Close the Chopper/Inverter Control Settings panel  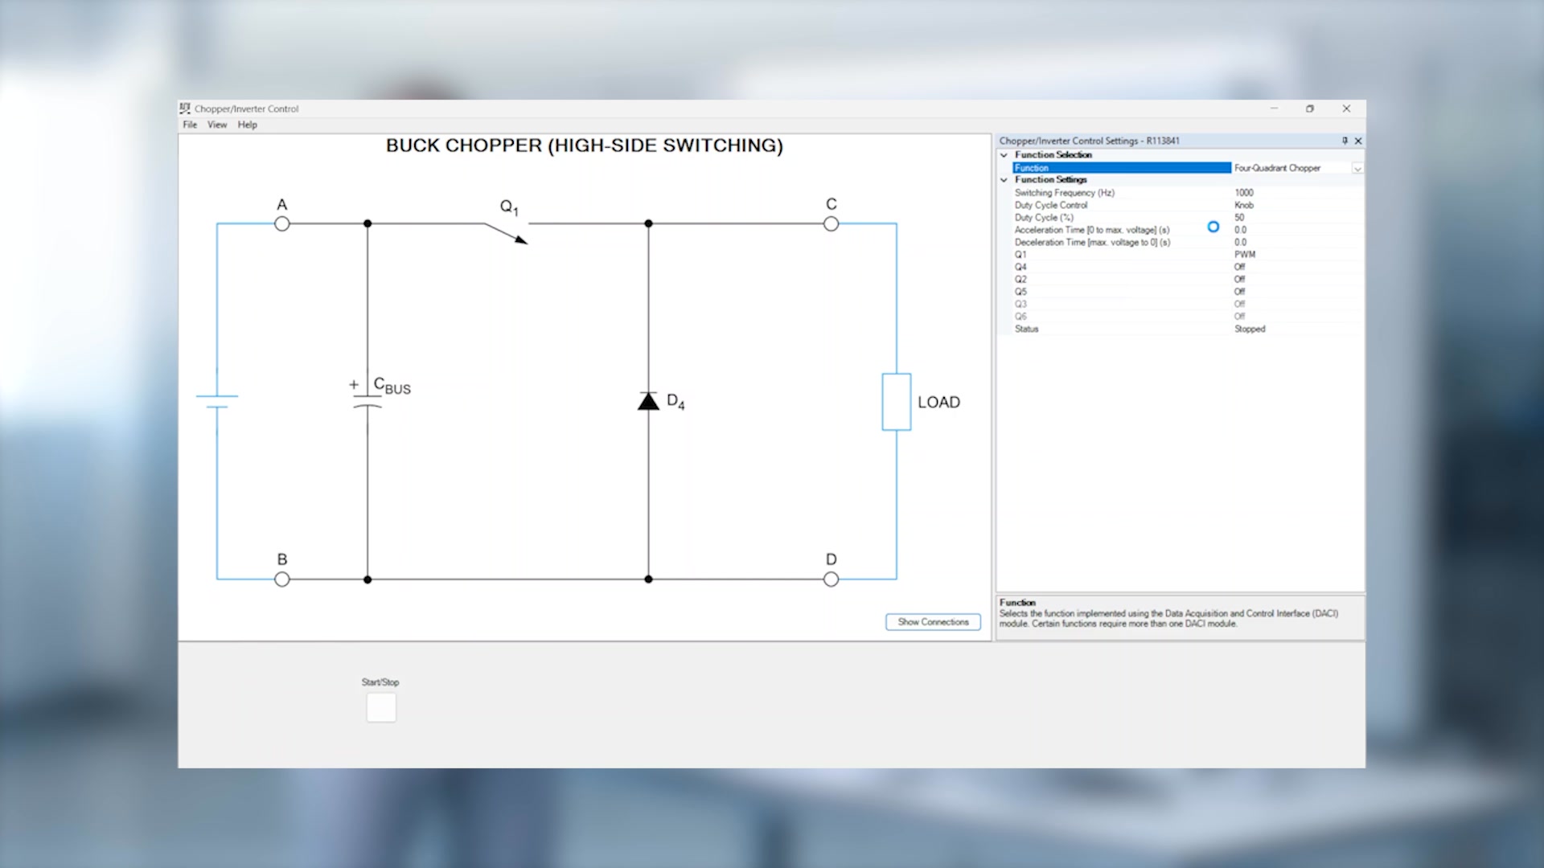point(1358,141)
